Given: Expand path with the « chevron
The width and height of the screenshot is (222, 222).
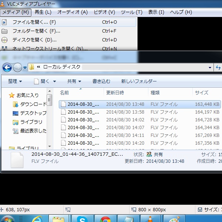Looking at the screenshot, I should tap(38, 67).
